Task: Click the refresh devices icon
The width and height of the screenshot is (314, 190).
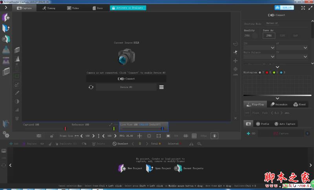Action: click(x=91, y=87)
